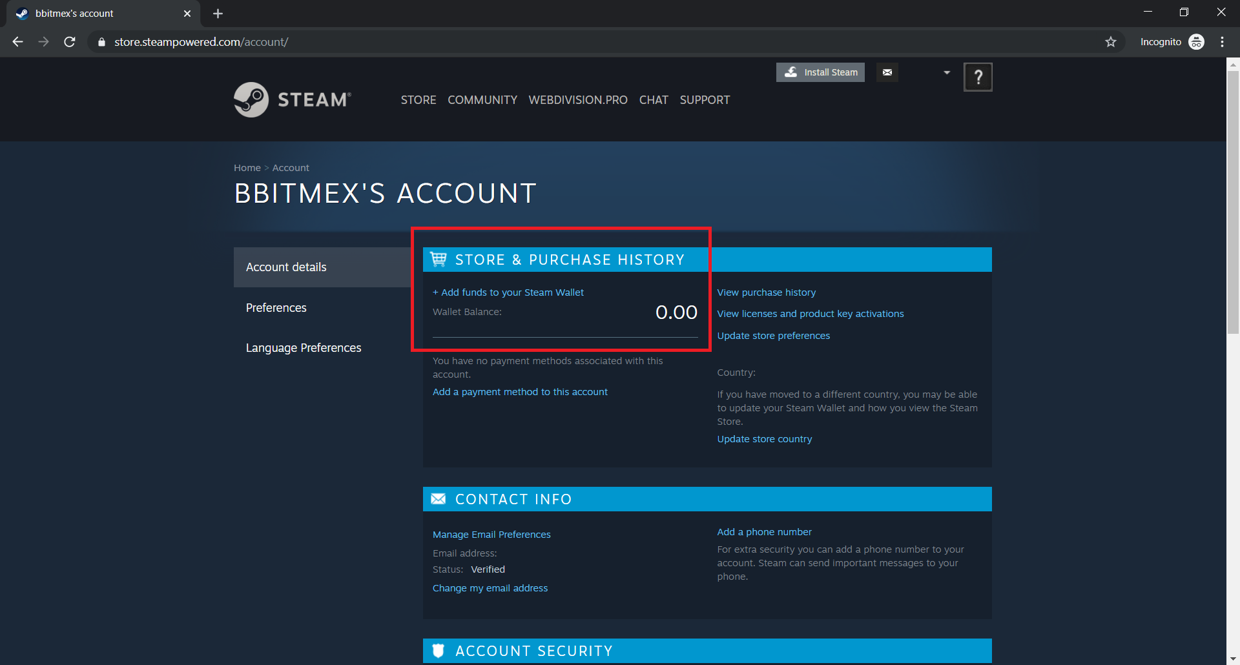Go back to previous page

click(x=18, y=42)
